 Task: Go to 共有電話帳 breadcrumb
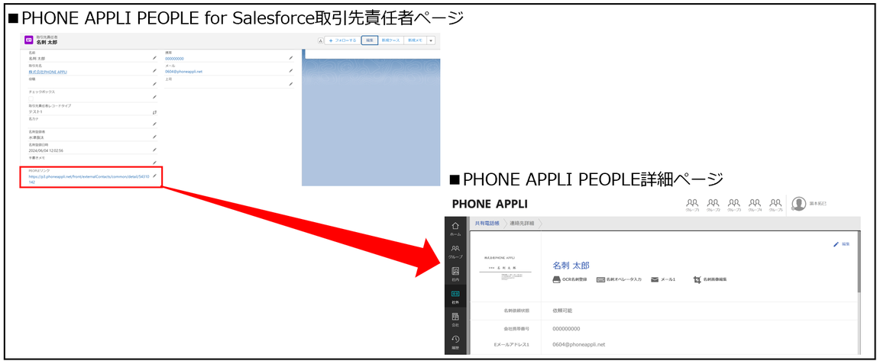487,223
